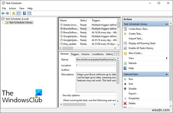Click the Actions pane scroll up arrow

coord(171,24)
